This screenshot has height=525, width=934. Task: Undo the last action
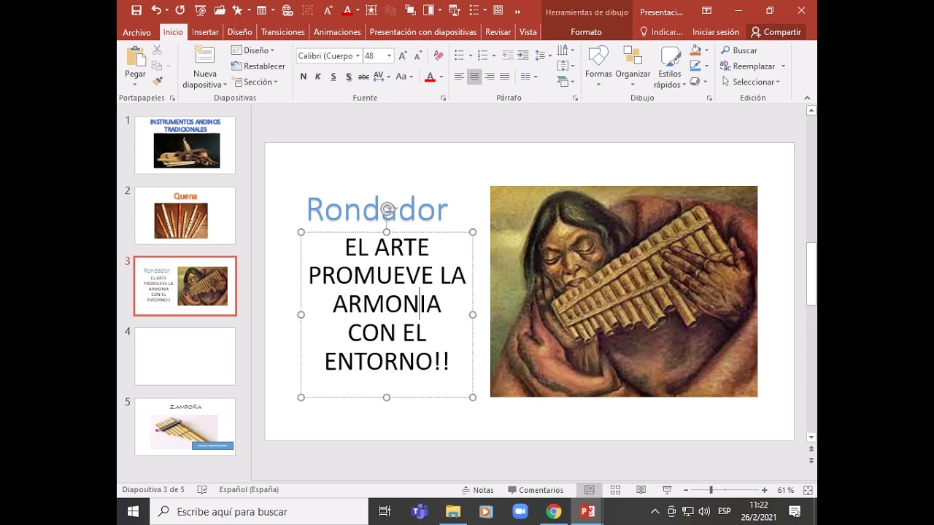point(156,10)
